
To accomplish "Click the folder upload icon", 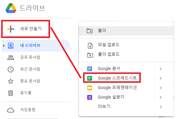I will click(90, 55).
